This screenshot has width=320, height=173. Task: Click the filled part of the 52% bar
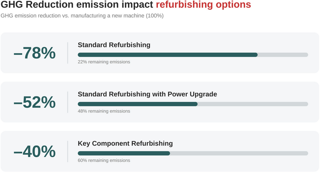point(137,104)
